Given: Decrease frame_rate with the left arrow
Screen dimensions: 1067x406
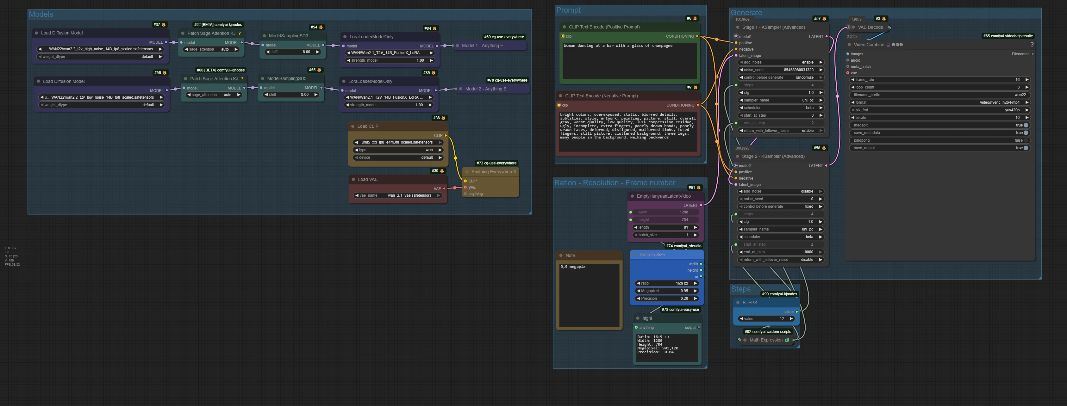Looking at the screenshot, I should click(x=853, y=79).
